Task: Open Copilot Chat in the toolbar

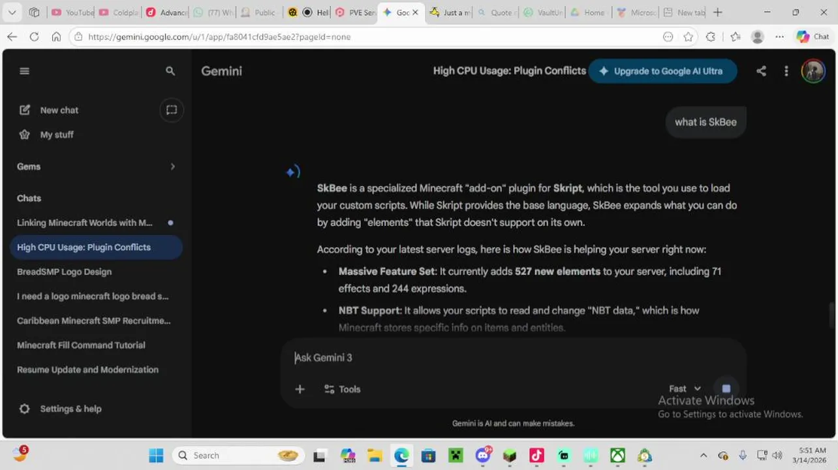Action: 813,37
